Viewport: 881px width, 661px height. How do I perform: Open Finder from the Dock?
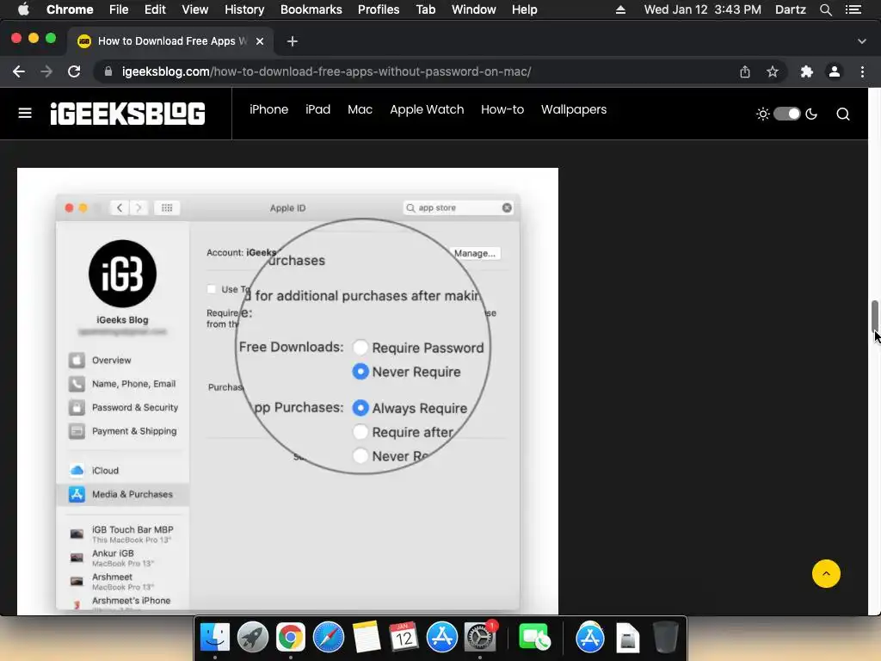point(215,638)
